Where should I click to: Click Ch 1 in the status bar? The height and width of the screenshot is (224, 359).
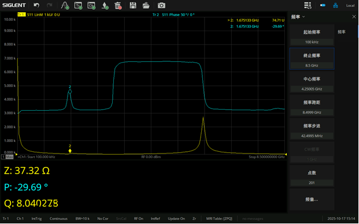20,218
